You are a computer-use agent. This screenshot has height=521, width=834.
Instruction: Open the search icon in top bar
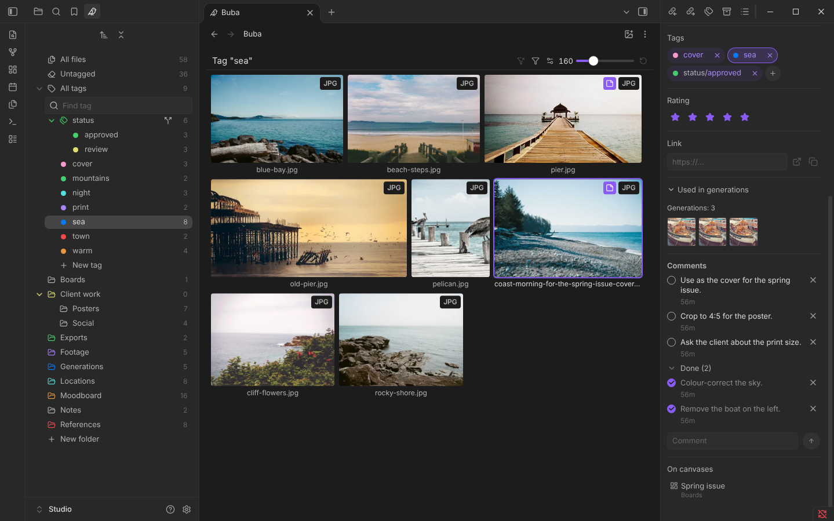pos(56,12)
